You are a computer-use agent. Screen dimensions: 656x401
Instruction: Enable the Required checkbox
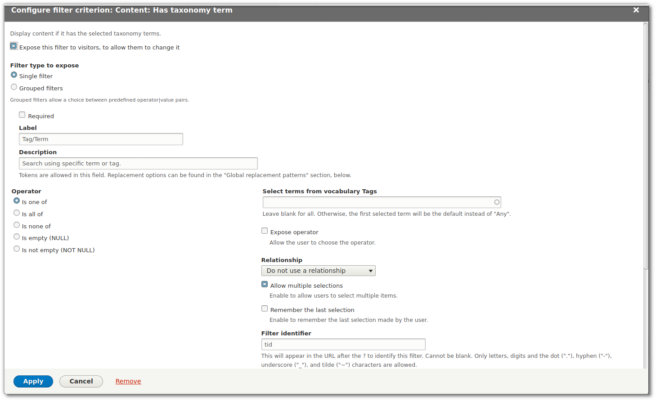22,115
